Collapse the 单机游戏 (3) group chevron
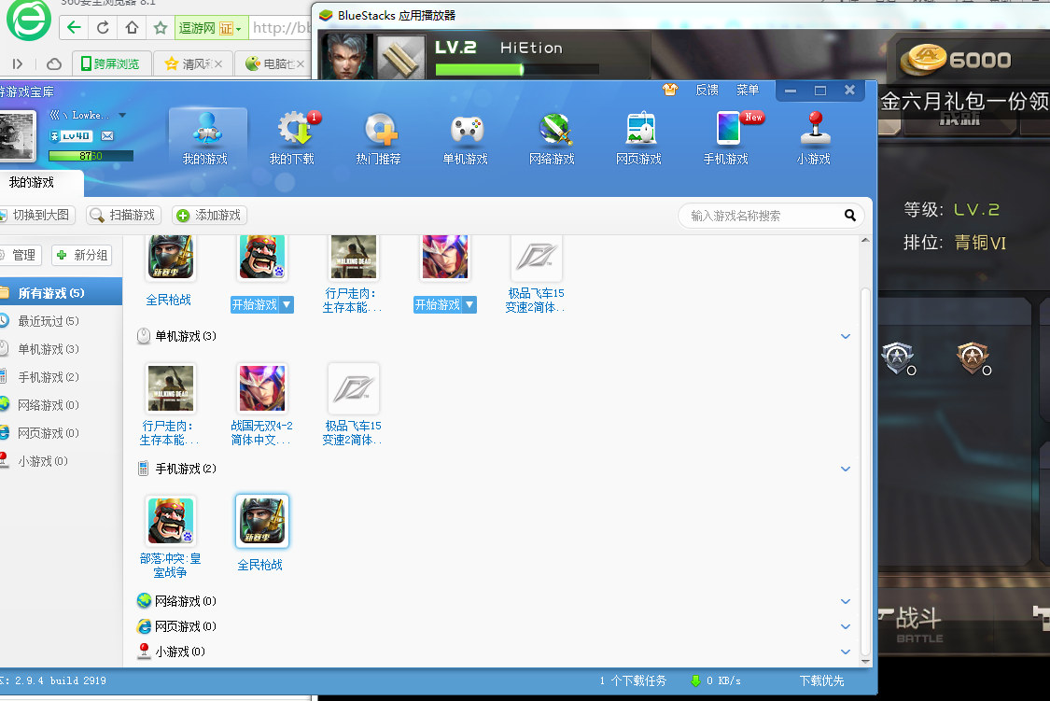Screen dimensions: 1050x701 [846, 336]
